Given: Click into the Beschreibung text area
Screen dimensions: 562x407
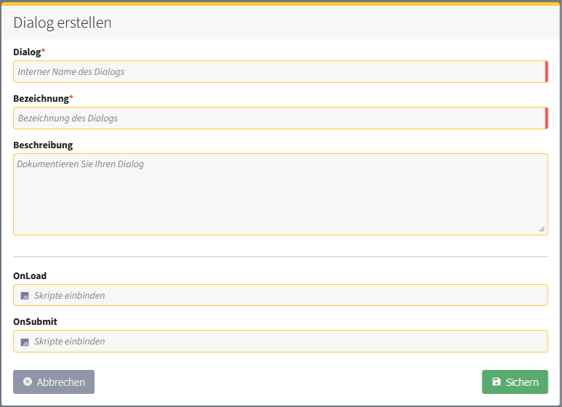Looking at the screenshot, I should click(x=280, y=194).
